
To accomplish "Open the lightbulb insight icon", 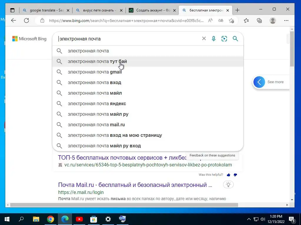I will coord(228,185).
